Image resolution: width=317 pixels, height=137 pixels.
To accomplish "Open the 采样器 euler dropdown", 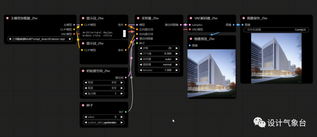I will [159, 59].
